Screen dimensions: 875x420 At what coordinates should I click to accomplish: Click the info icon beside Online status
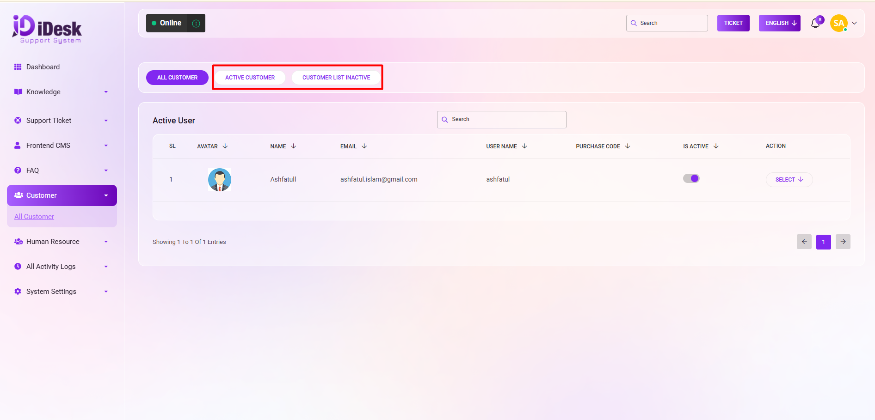click(x=196, y=23)
